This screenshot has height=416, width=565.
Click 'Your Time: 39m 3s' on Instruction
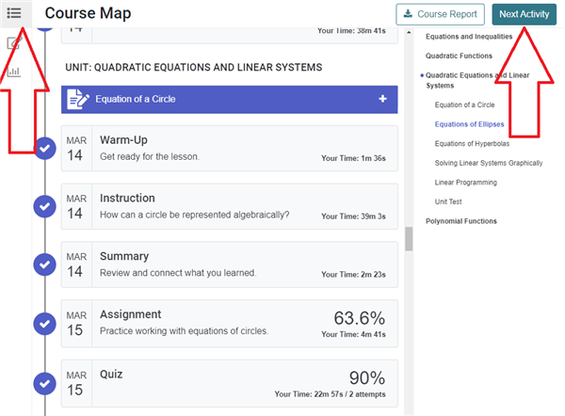click(x=353, y=216)
